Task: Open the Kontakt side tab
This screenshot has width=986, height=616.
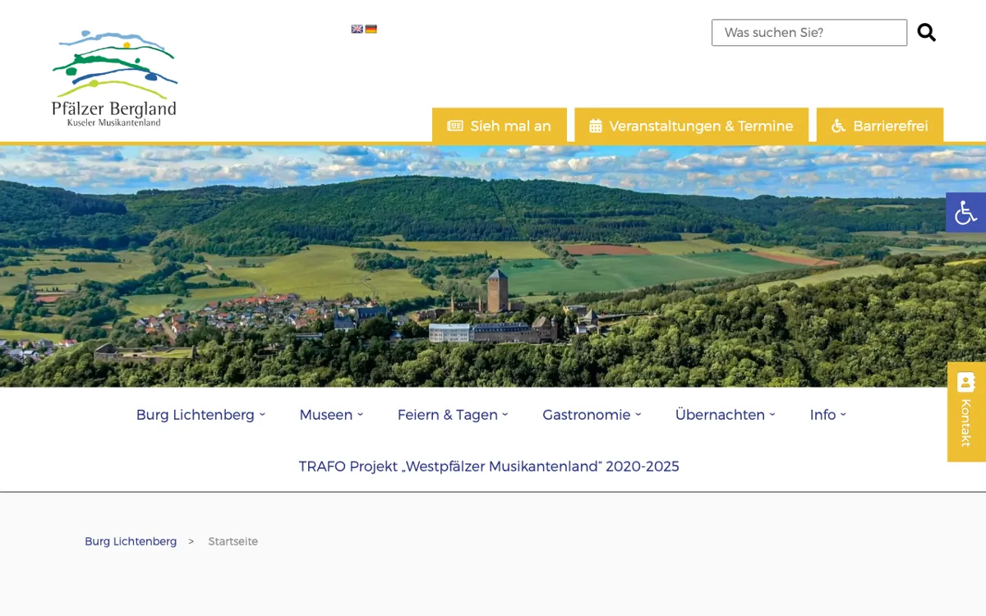Action: point(966,411)
